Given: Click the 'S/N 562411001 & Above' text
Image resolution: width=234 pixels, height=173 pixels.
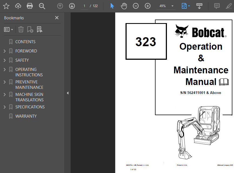Looking at the screenshot, I should pos(200,93).
